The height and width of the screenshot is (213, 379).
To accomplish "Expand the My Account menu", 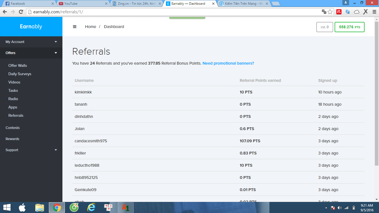I will pos(31,42).
